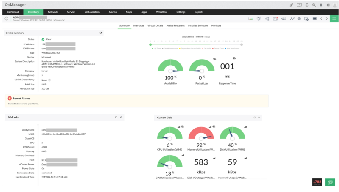This screenshot has height=192, width=339.
Task: Open the Virtualization menu
Action: [92, 12]
